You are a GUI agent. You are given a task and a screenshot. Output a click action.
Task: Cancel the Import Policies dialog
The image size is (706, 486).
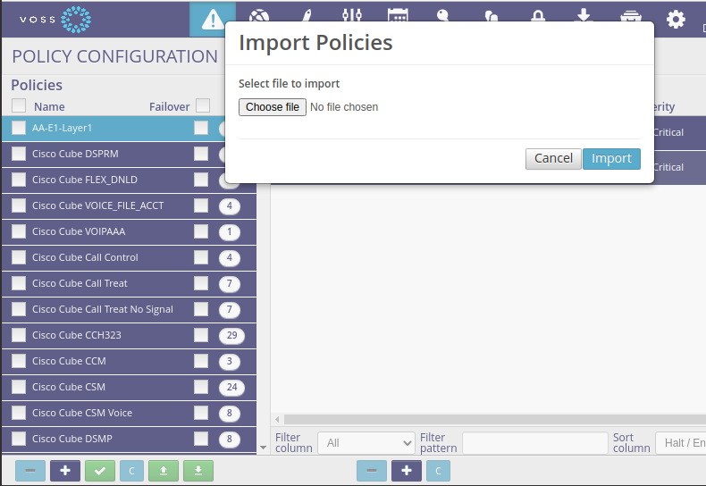553,158
